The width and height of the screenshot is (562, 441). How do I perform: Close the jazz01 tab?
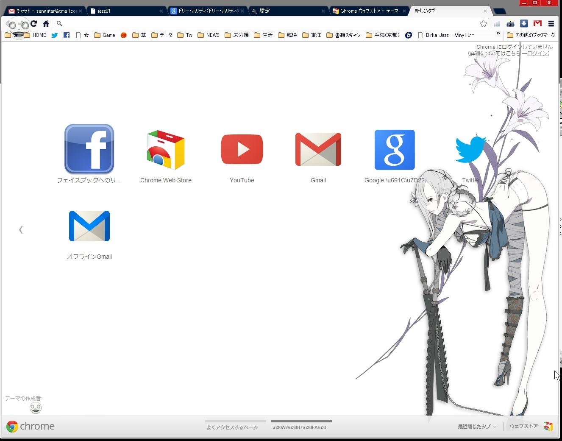[x=161, y=11]
